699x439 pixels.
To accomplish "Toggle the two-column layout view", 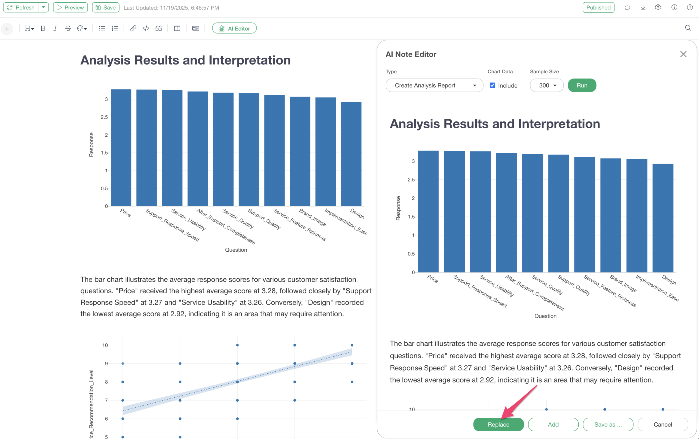I will [x=177, y=28].
